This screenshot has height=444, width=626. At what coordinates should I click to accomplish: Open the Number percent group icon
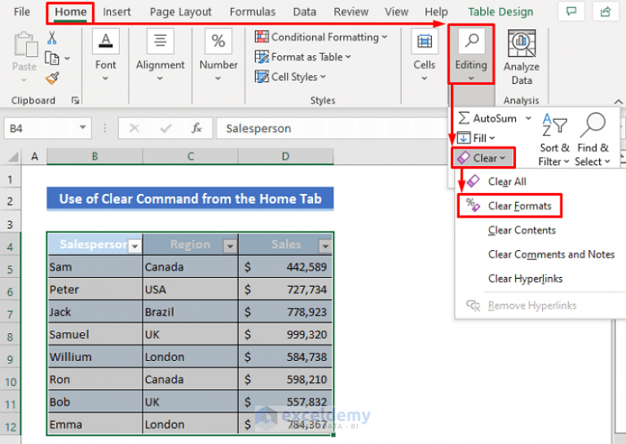tap(218, 41)
